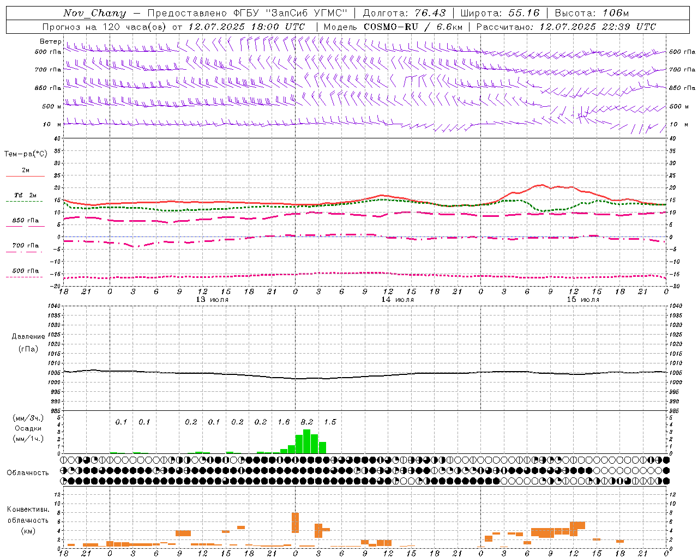Select the model name COSMO-RU / 6.6км
Viewport: 698px width, 558px height.
413,27
